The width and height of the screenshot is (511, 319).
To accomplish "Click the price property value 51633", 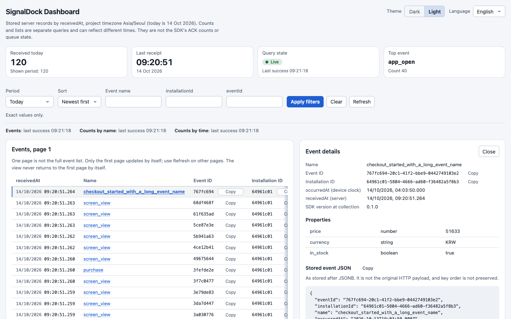I will pos(452,231).
